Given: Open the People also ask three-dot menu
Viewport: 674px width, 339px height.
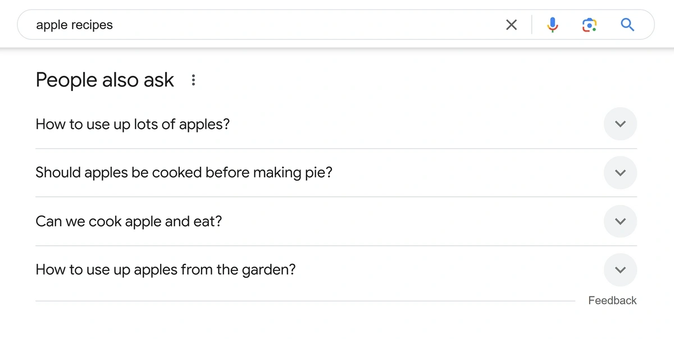Looking at the screenshot, I should click(x=193, y=80).
